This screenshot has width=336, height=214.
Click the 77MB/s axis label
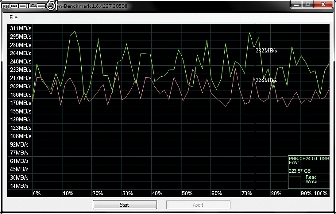(x=19, y=153)
